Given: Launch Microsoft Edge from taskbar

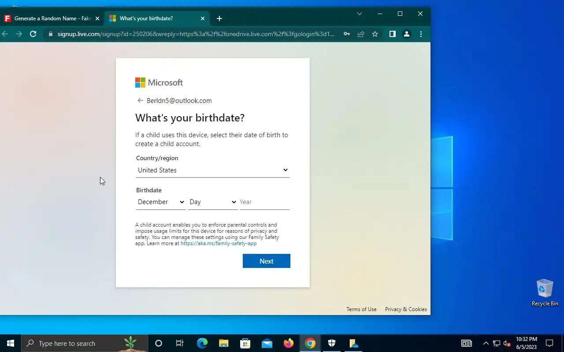Looking at the screenshot, I should coord(202,343).
